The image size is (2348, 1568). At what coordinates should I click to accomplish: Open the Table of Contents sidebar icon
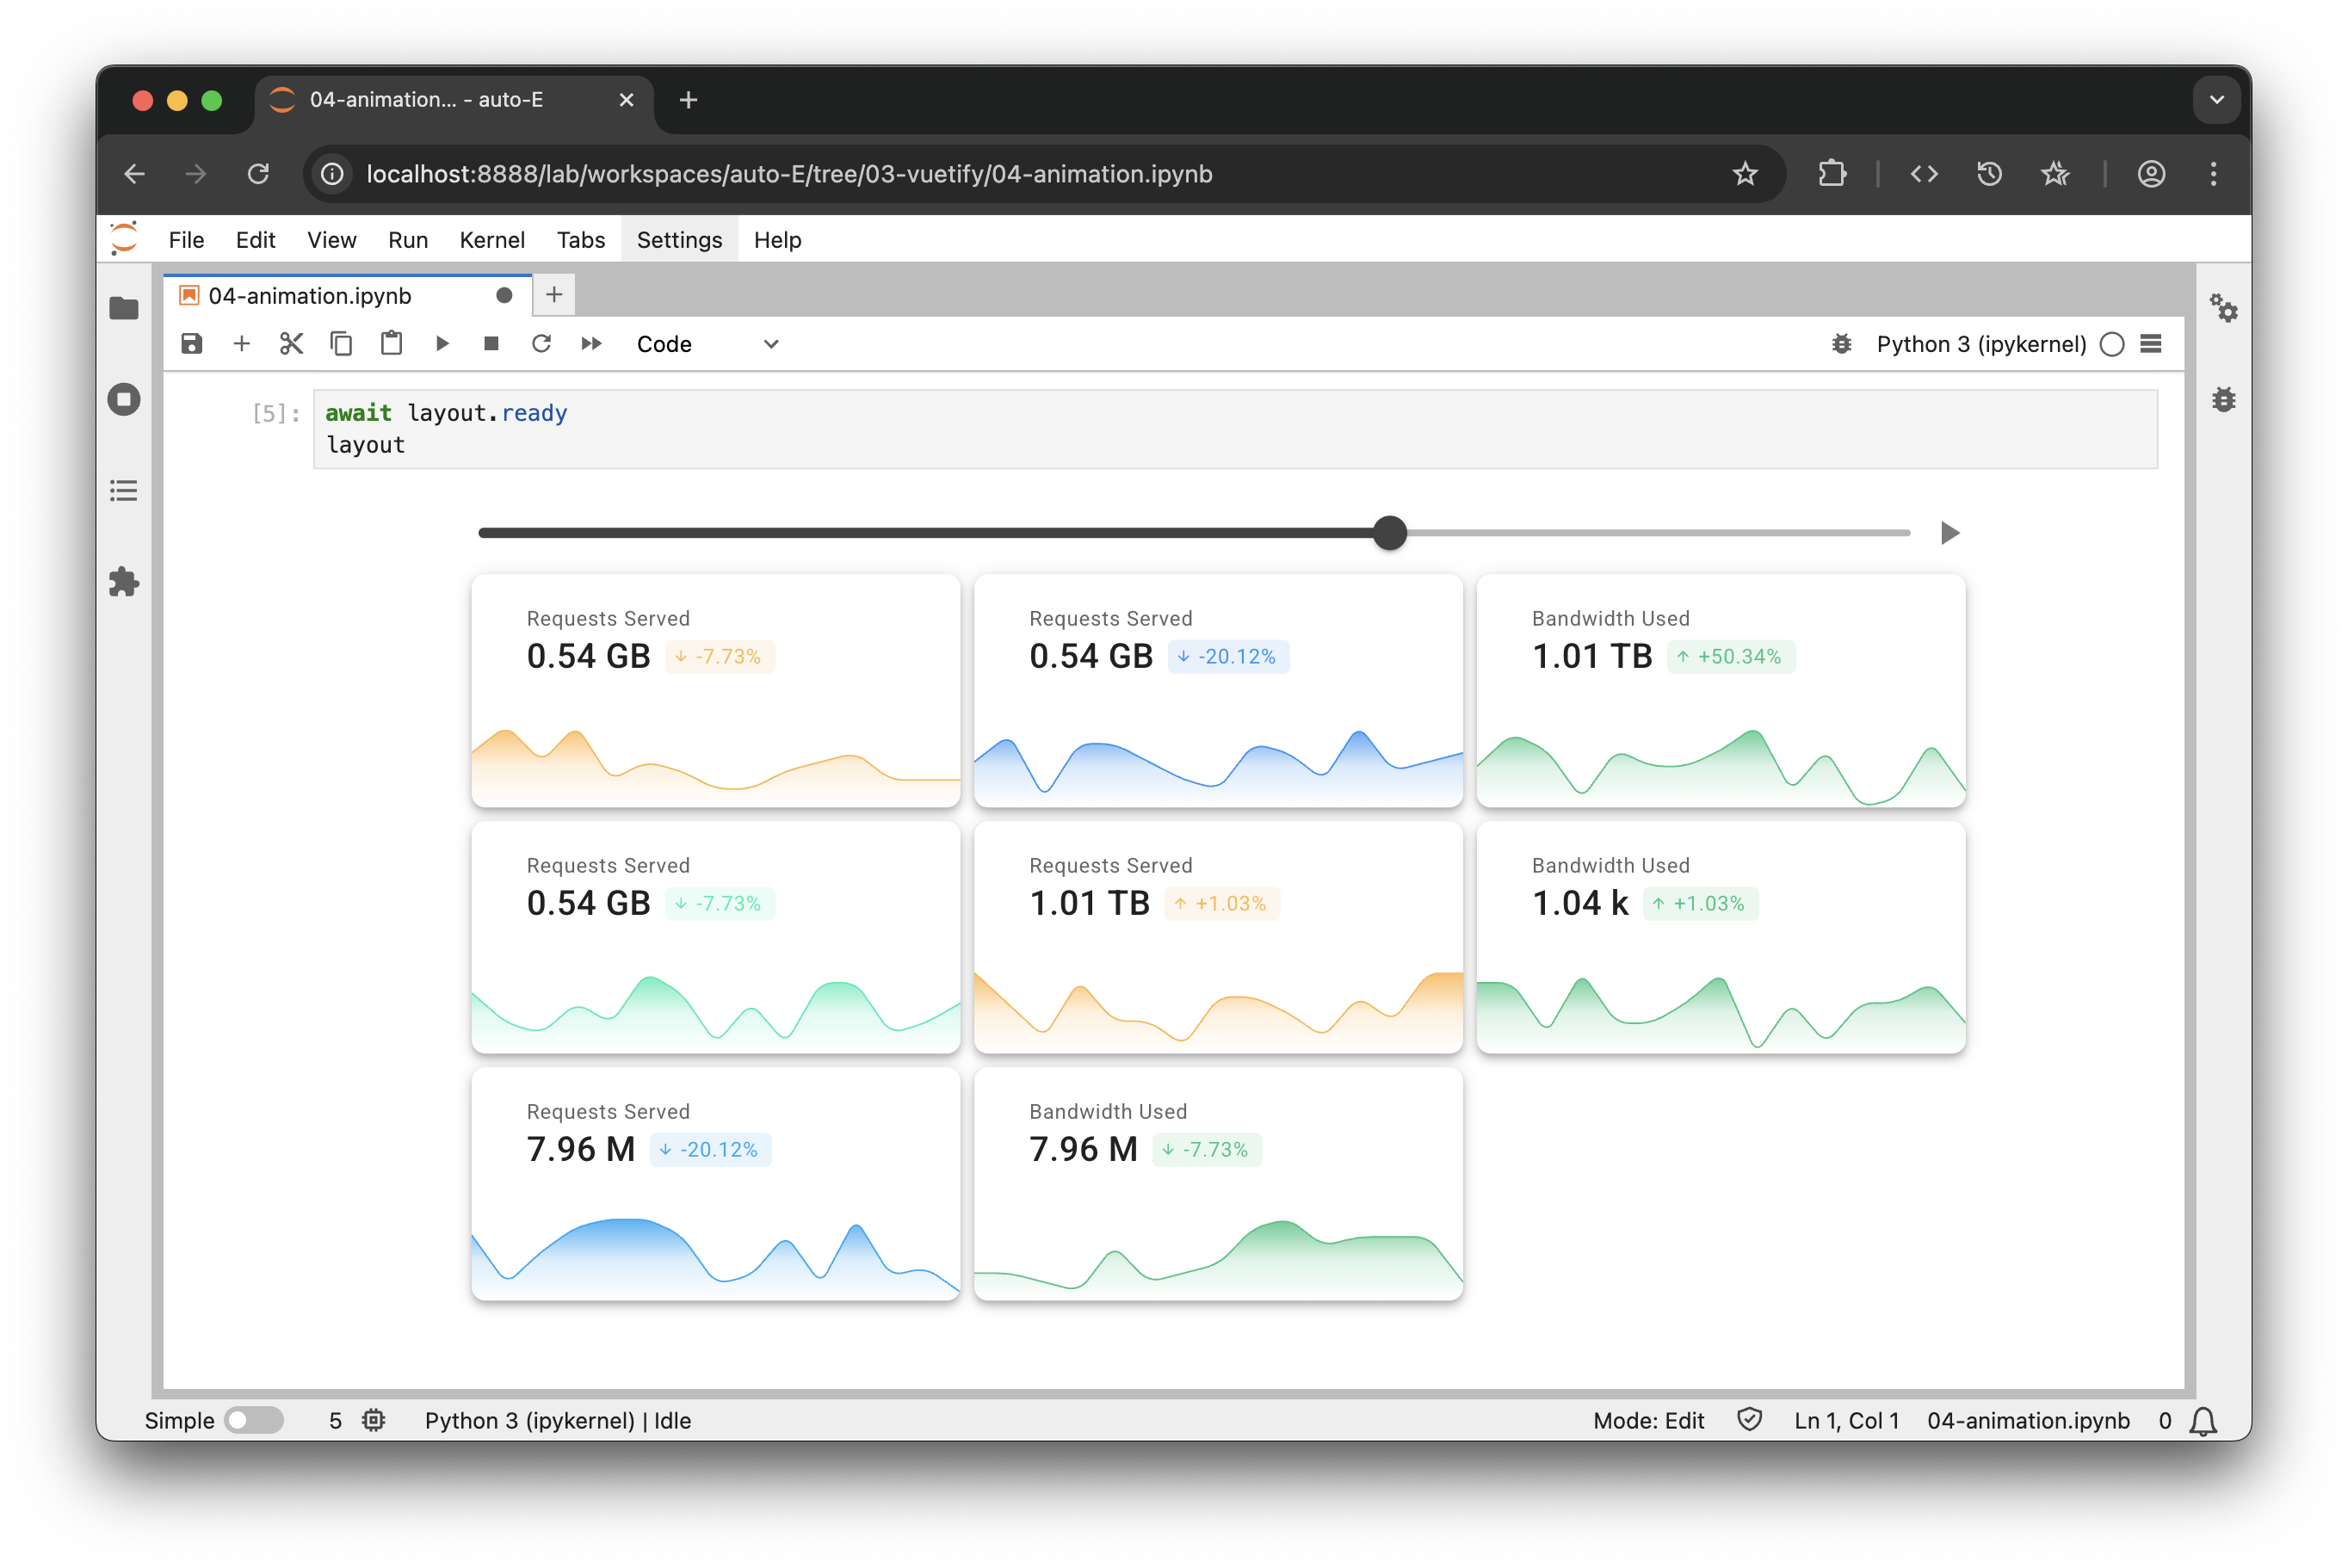tap(124, 491)
